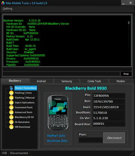Screen dimensions: 135x156
Task: Click the Pass input field
Action: [91, 140]
